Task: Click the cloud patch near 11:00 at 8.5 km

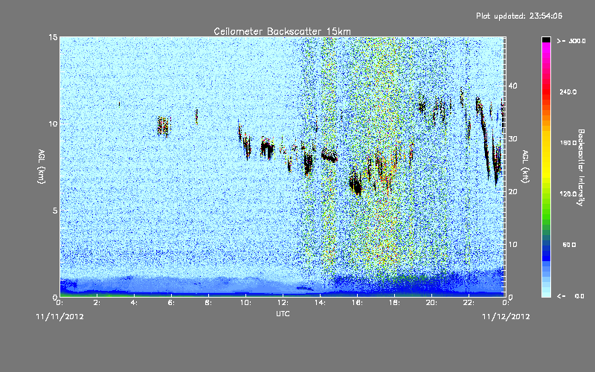Action: coord(267,148)
